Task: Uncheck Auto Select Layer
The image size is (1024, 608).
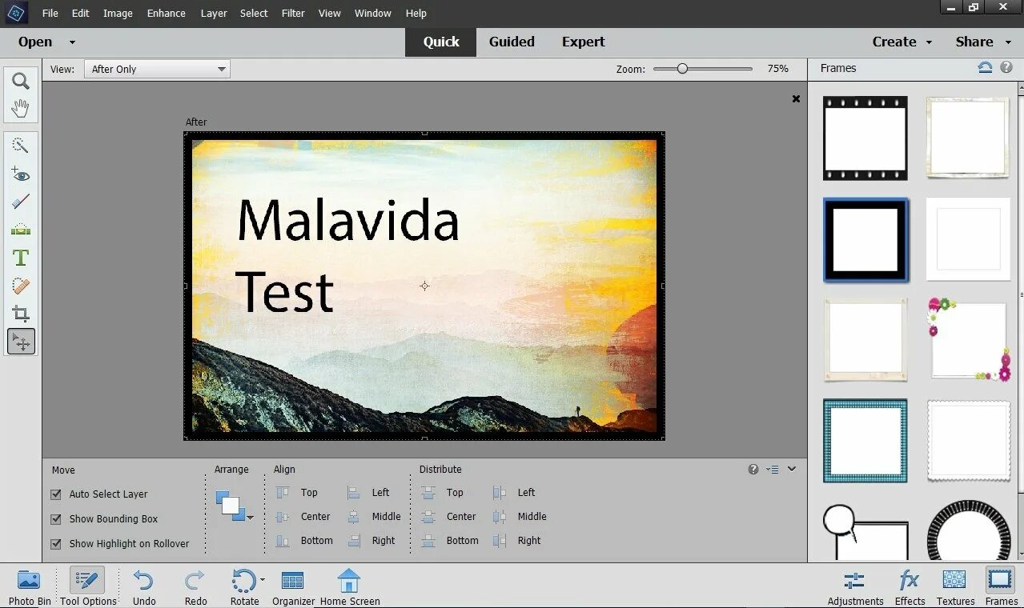Action: pos(56,494)
